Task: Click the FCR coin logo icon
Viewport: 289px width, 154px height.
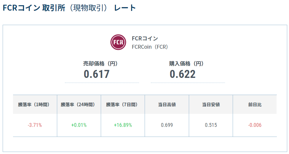Action: coord(118,42)
